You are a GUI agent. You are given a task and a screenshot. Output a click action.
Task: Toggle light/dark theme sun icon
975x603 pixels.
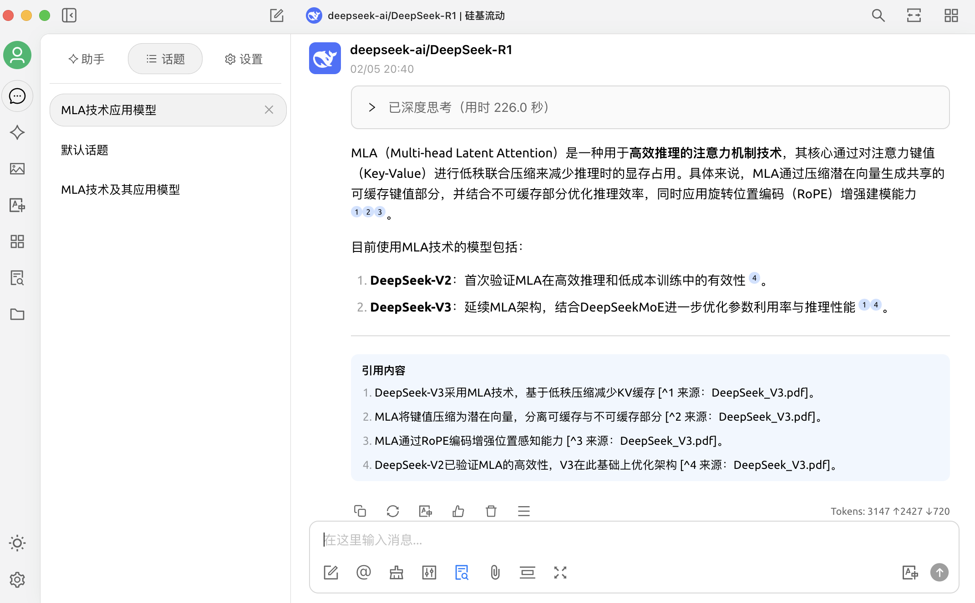tap(17, 543)
